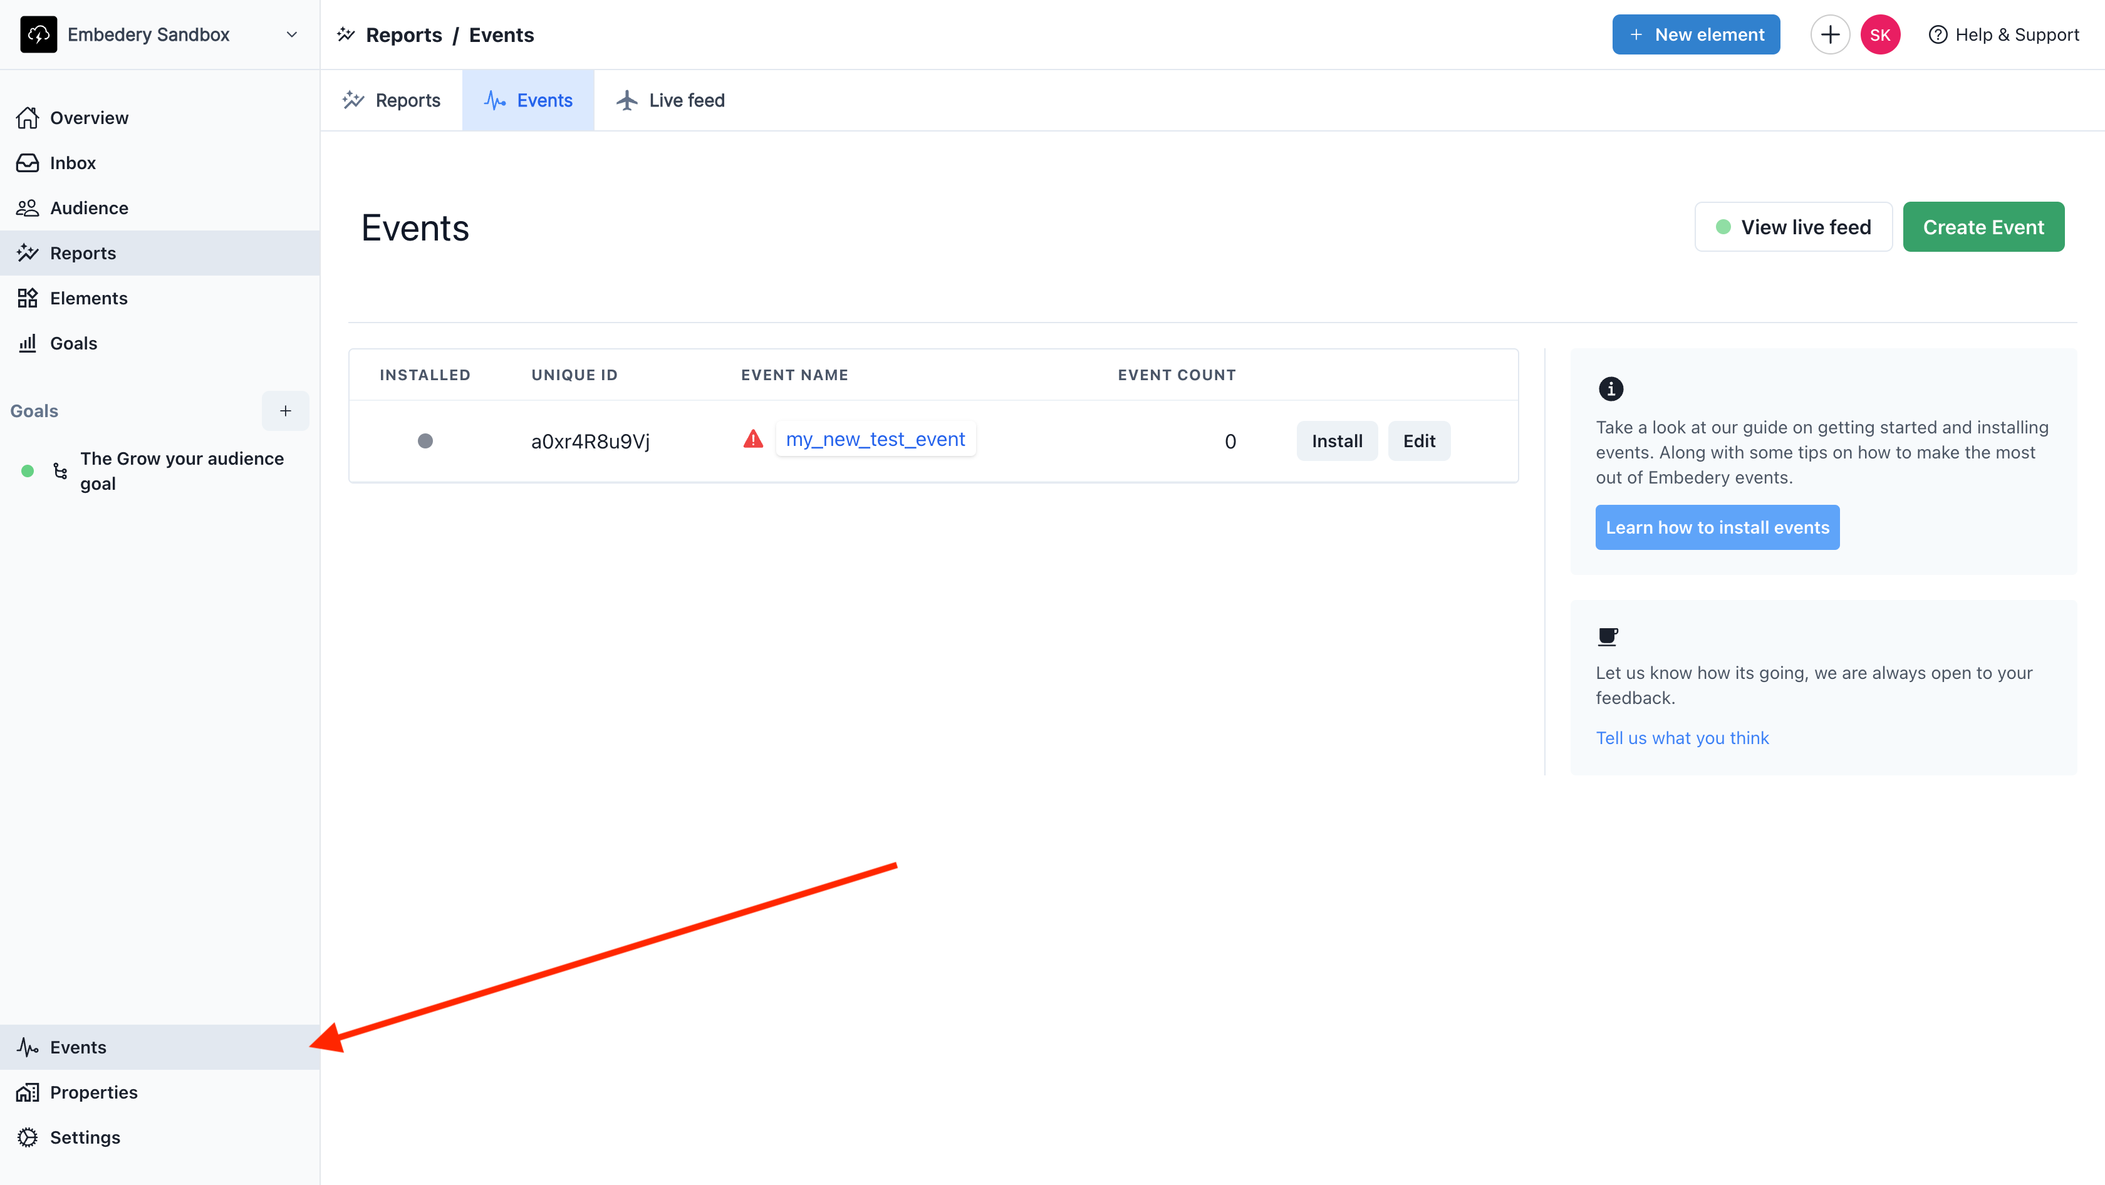
Task: Click the coffee cup icon in feedback card
Action: (1608, 636)
